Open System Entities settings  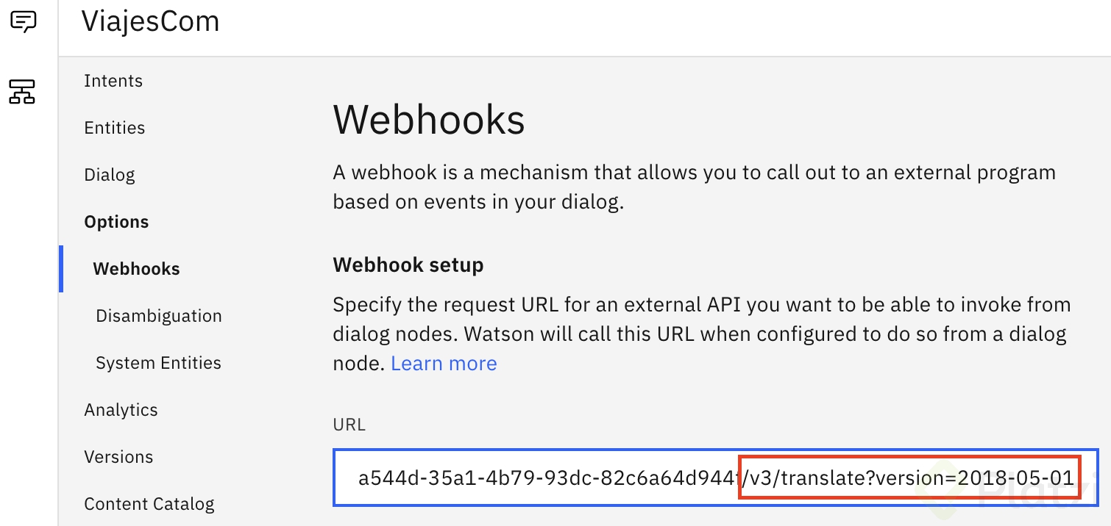158,363
